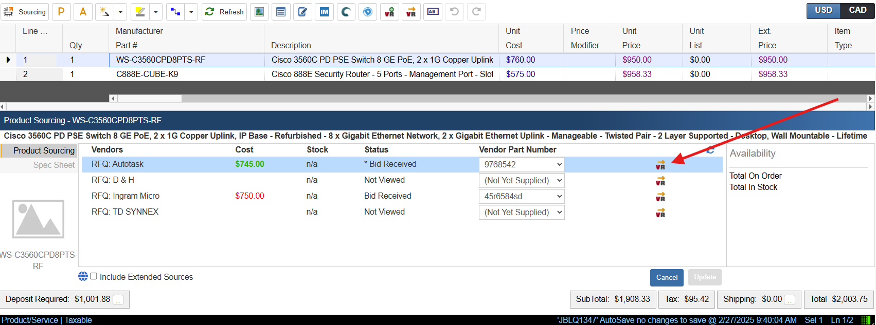Click the orange P toolbar icon

click(61, 12)
